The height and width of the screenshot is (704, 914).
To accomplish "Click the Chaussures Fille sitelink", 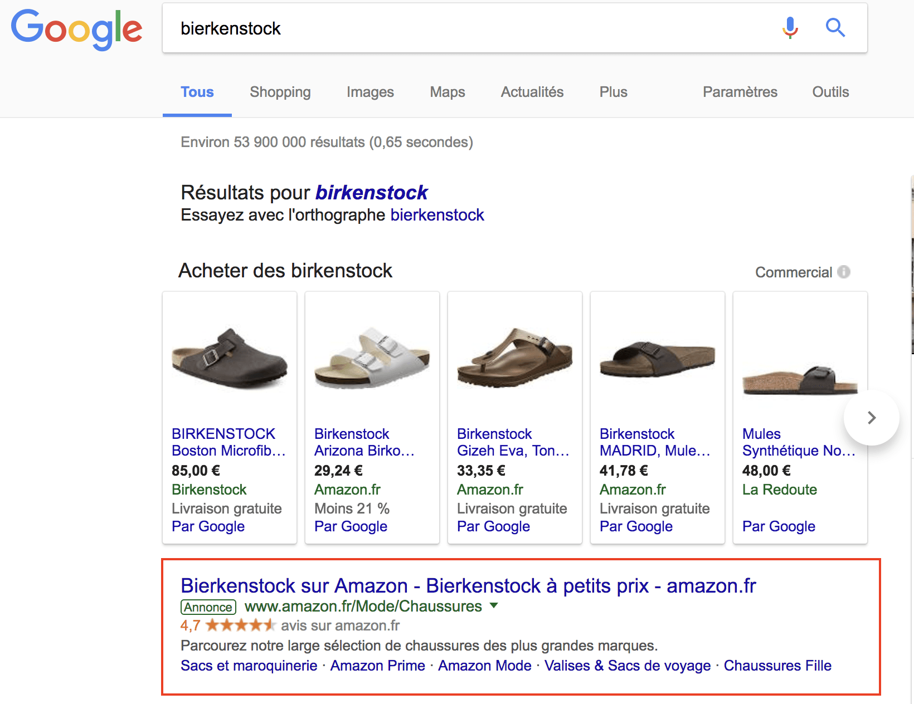I will pos(777,666).
